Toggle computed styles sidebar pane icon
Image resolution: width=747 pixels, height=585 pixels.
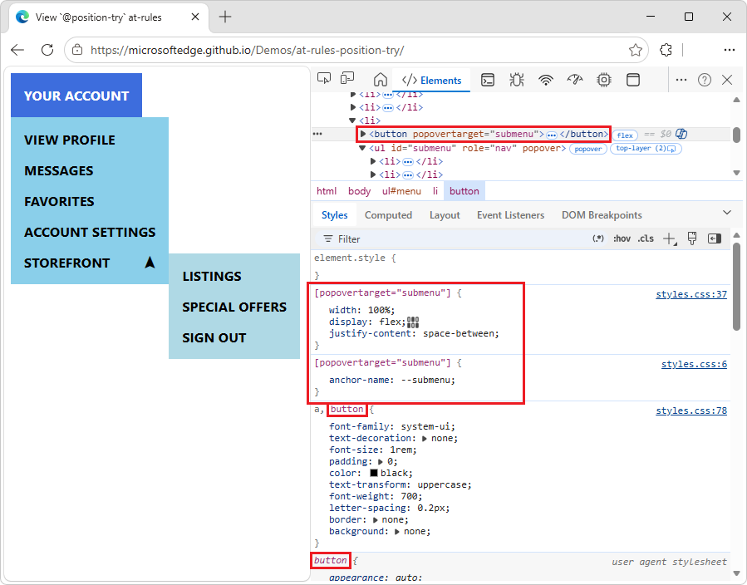point(715,238)
